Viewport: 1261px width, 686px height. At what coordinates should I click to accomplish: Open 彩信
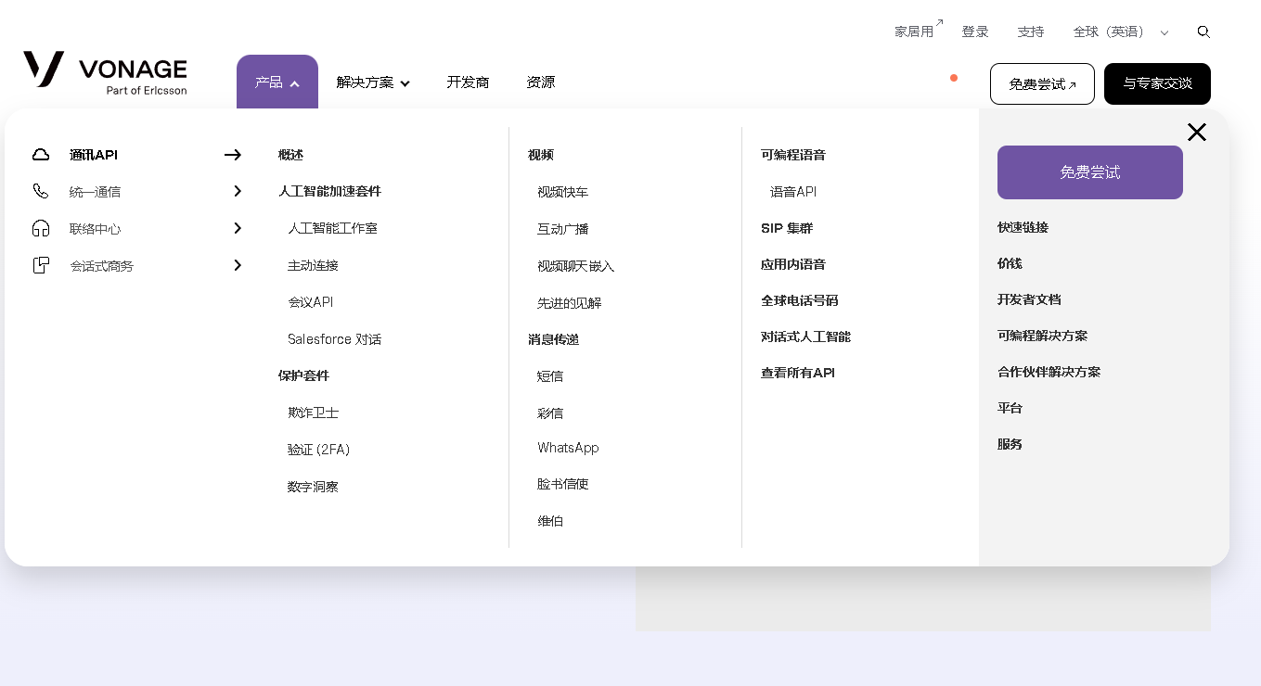coord(550,413)
